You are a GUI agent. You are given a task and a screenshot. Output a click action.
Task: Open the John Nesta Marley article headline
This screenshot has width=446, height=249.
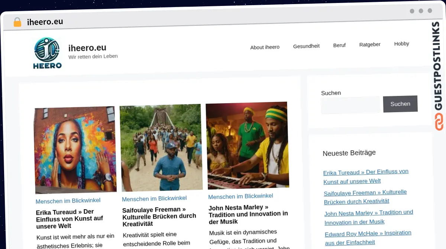pos(248,214)
